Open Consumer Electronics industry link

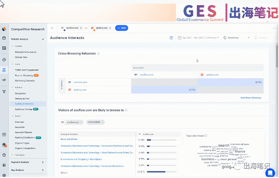(92, 166)
